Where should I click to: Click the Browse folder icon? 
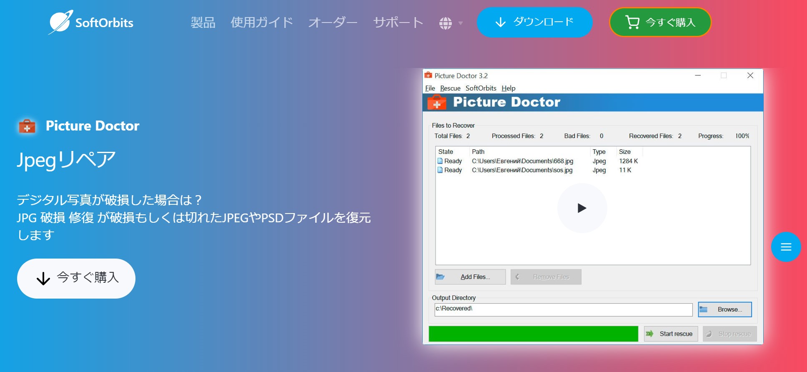[704, 309]
